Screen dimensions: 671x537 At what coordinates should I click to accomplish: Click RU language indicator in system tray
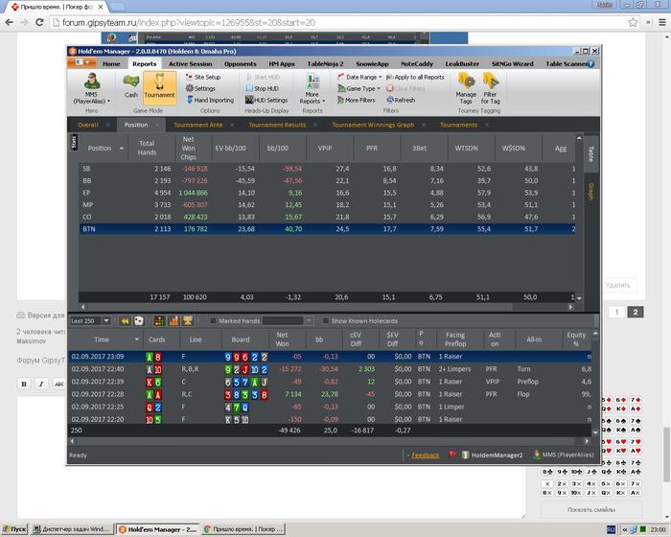pyautogui.click(x=612, y=529)
